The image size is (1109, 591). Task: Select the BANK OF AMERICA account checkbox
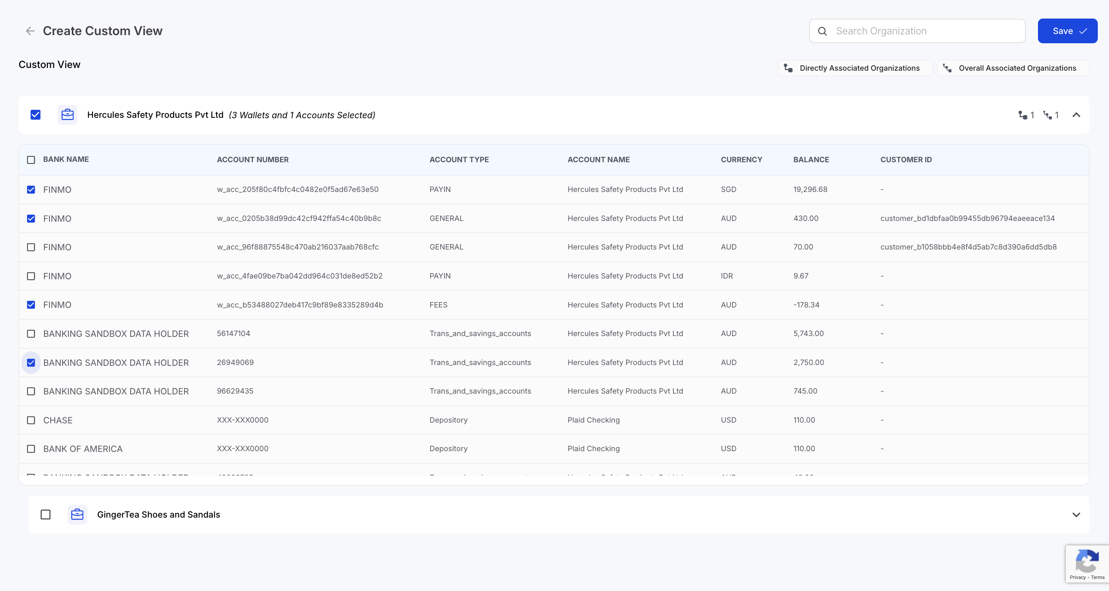pyautogui.click(x=31, y=449)
